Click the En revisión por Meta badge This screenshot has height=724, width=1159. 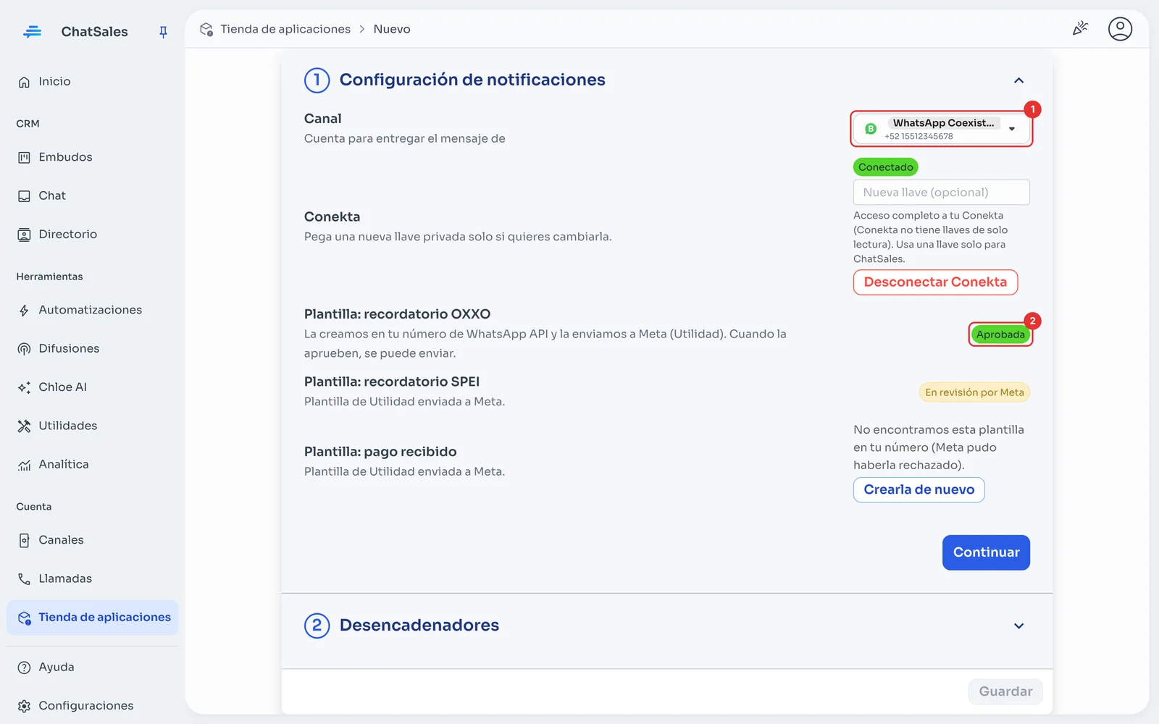(x=974, y=392)
